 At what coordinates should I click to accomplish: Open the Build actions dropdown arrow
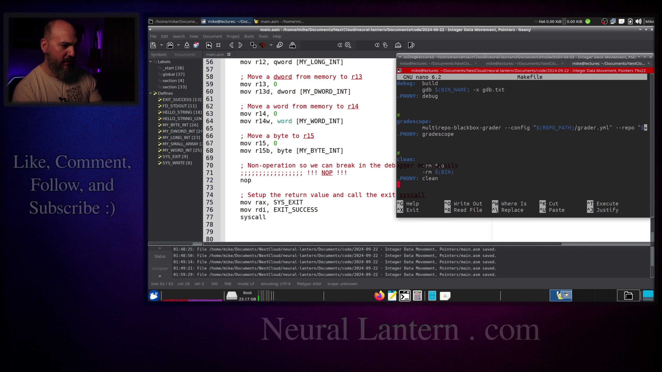[271, 45]
